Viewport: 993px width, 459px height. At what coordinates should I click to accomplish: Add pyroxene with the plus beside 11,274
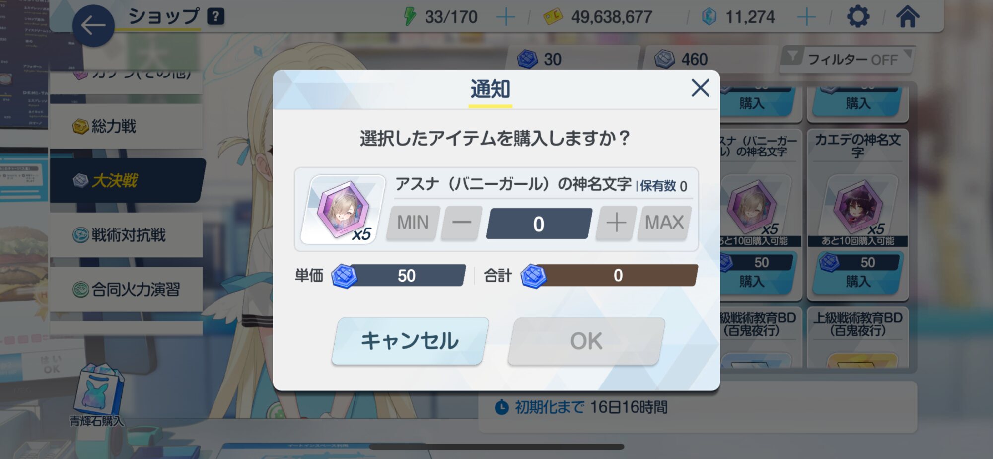(806, 17)
